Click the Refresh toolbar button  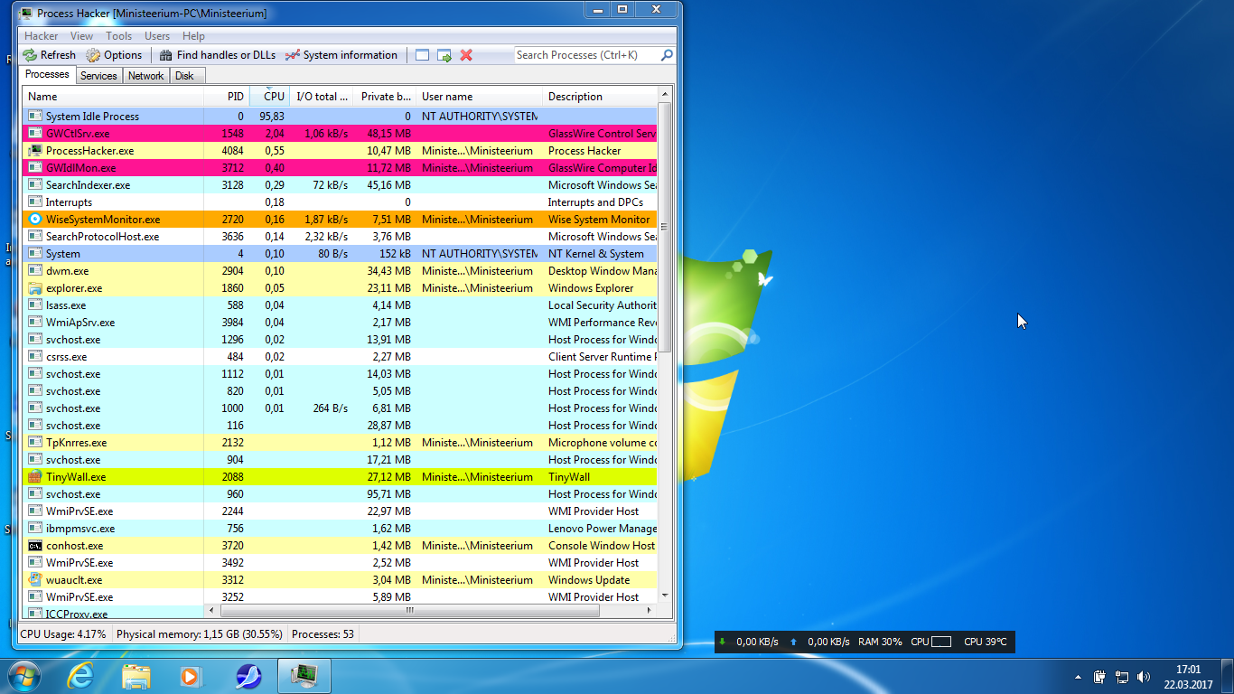(50, 55)
